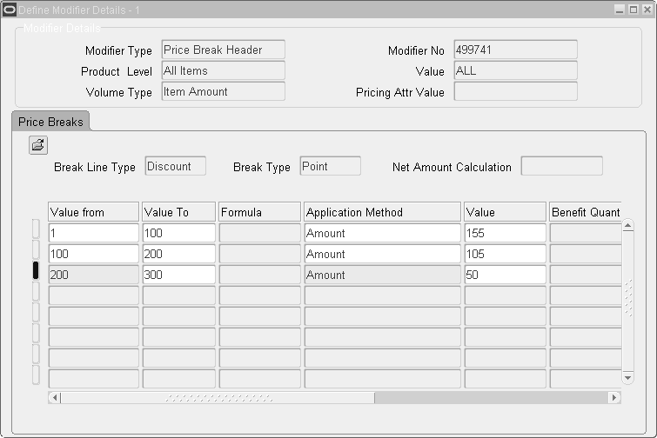This screenshot has height=438, width=657.
Task: Click Application Method cell in the 100-200 row
Action: pos(383,254)
